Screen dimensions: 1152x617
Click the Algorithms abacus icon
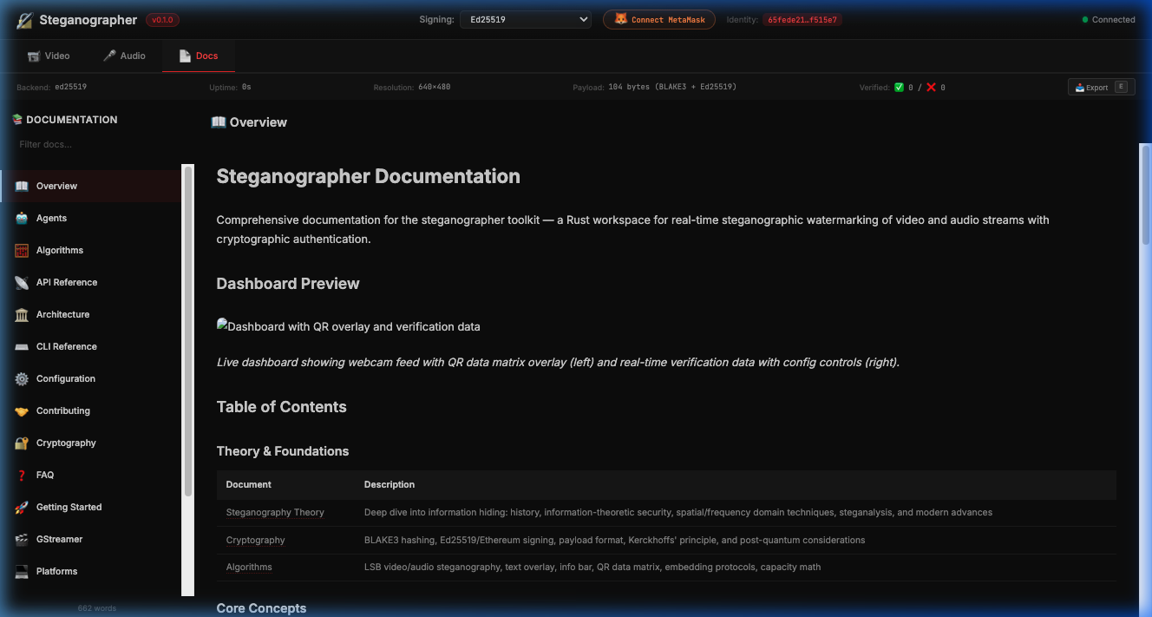point(22,251)
